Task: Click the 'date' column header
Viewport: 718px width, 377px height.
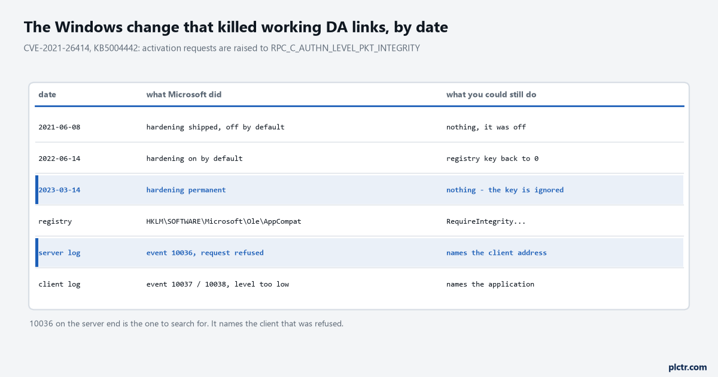Action: click(47, 95)
